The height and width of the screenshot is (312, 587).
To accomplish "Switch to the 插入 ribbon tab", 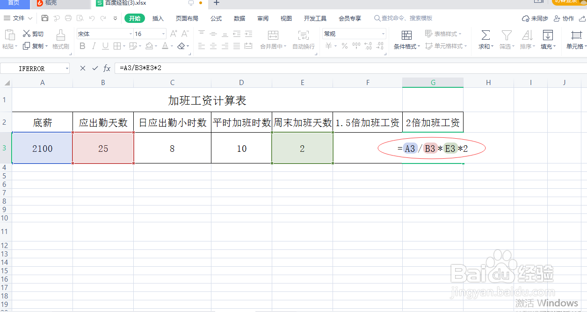I will [158, 18].
